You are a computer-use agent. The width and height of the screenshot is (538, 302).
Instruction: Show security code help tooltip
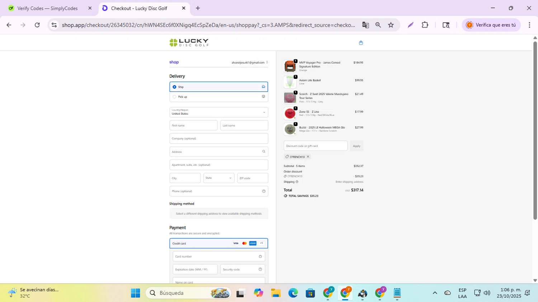260,269
